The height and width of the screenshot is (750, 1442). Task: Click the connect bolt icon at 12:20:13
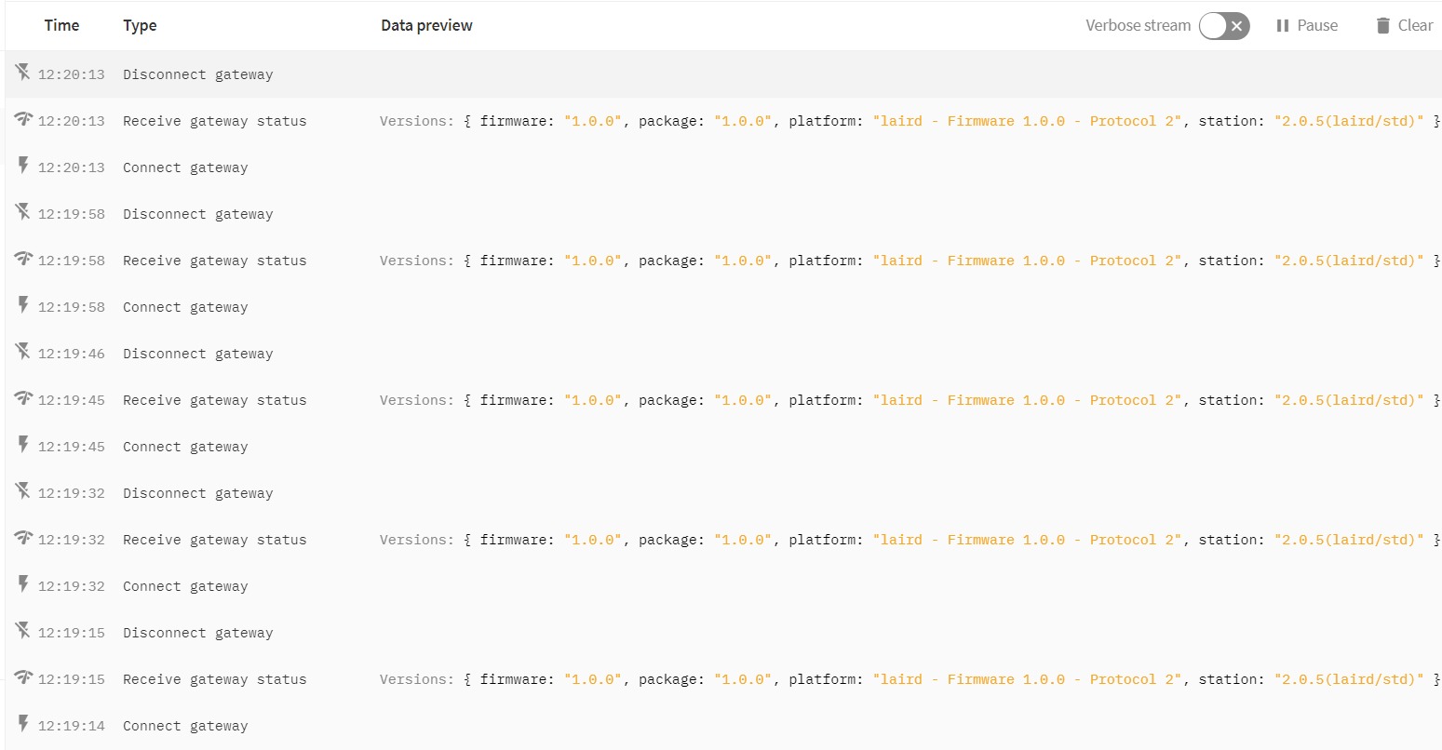[23, 166]
